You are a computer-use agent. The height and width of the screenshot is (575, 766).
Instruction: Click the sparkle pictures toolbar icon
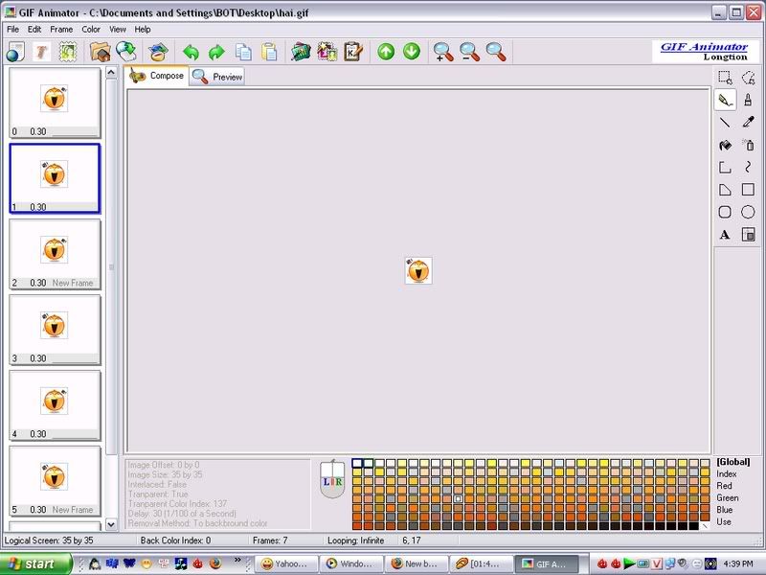327,52
